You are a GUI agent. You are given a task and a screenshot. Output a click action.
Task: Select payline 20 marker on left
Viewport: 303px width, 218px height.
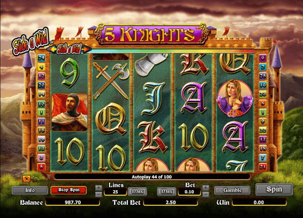tap(41, 85)
